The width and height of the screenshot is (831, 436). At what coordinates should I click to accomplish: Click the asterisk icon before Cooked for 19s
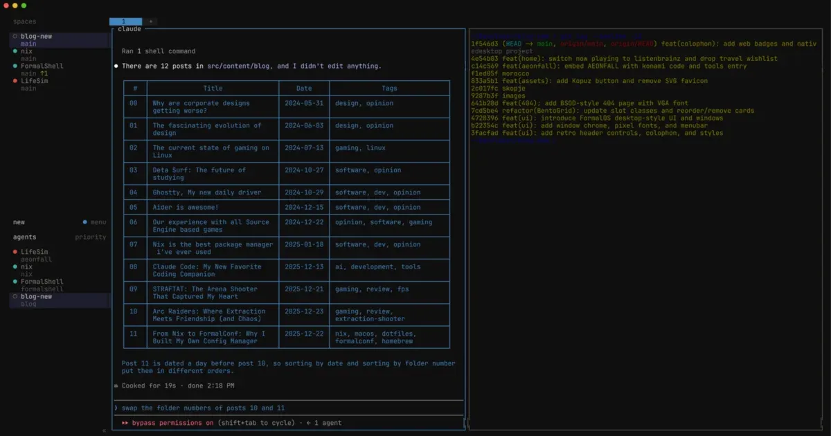click(x=116, y=385)
